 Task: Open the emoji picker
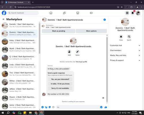[101, 107]
